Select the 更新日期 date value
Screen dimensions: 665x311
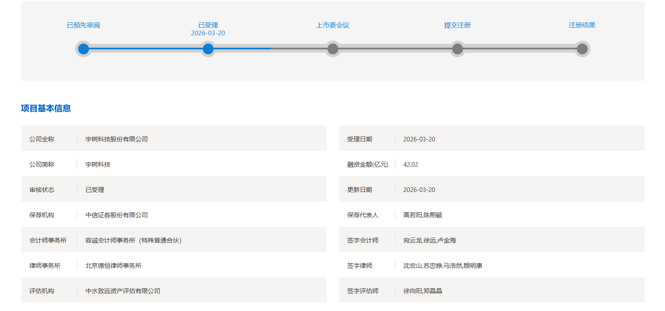tap(419, 190)
